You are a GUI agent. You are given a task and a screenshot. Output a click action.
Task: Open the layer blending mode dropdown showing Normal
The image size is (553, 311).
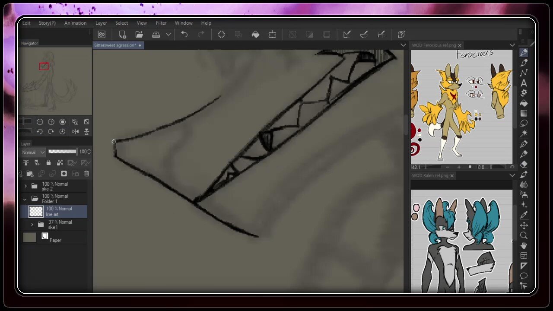pyautogui.click(x=32, y=152)
